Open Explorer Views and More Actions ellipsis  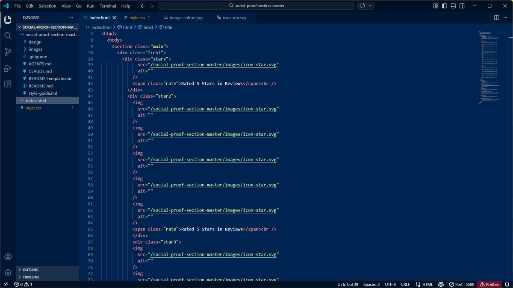71,17
